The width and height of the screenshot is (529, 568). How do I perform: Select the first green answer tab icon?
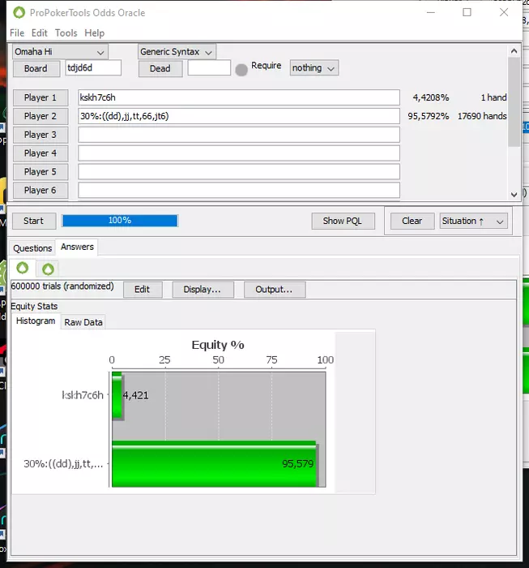(23, 268)
